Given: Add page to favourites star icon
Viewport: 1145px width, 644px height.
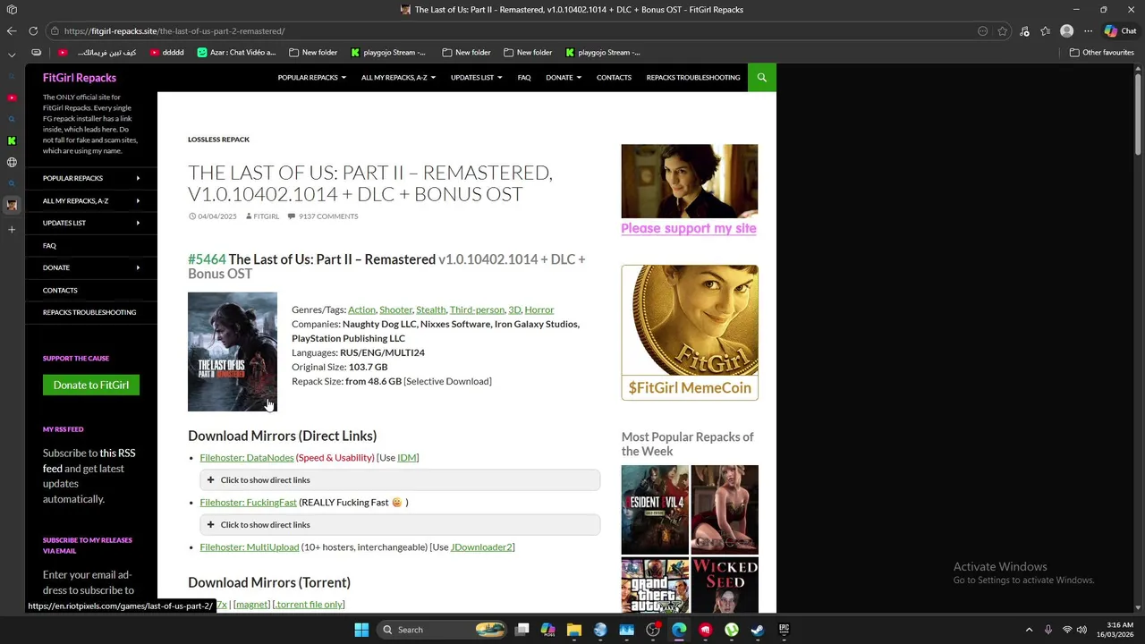Looking at the screenshot, I should click(x=1003, y=31).
